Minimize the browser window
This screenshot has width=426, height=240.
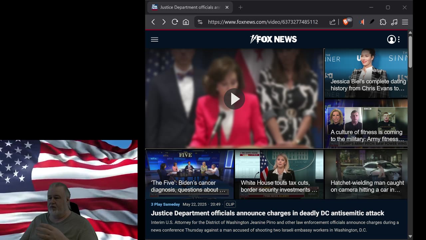point(371,7)
